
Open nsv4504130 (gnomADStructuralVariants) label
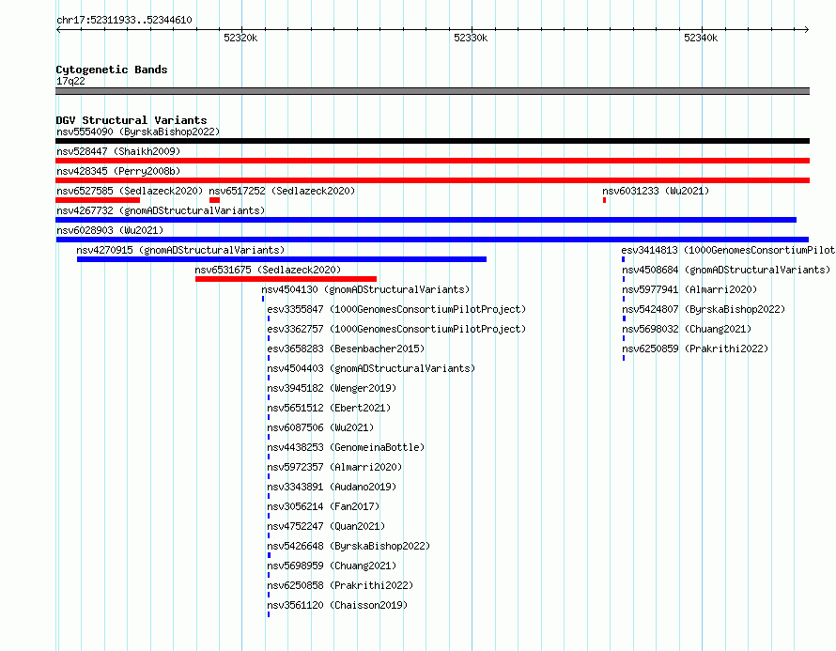pyautogui.click(x=365, y=289)
